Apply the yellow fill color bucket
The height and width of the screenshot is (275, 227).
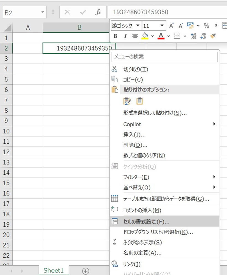click(x=145, y=36)
